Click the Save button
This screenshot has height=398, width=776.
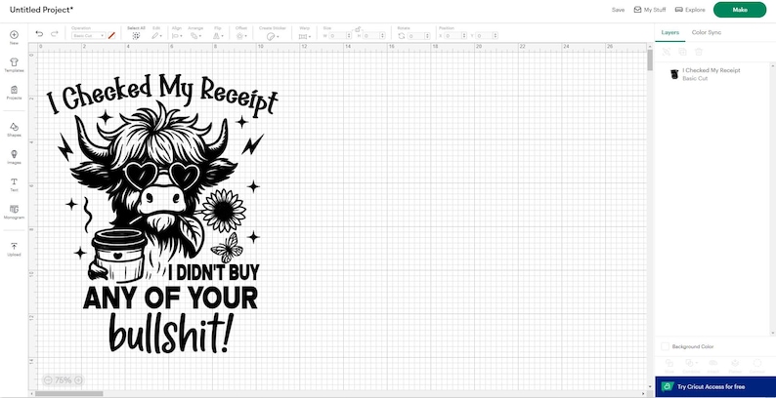click(618, 10)
